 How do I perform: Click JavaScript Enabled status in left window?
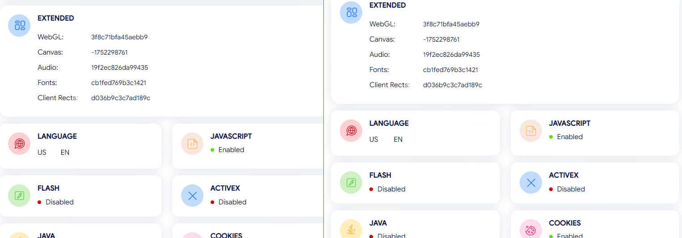(x=228, y=150)
